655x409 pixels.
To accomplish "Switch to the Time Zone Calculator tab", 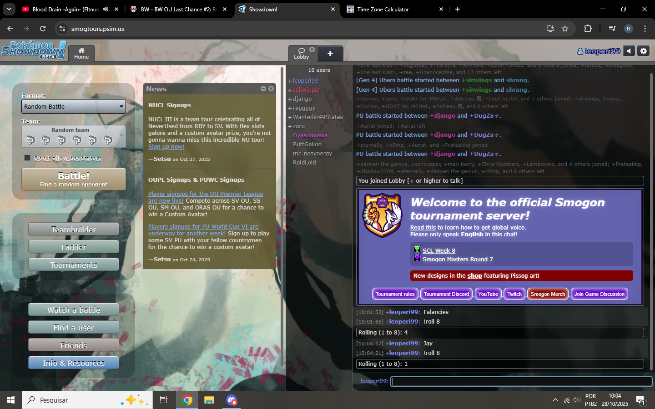I will [383, 9].
